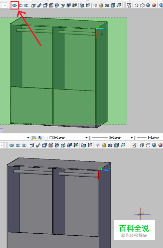
Task: Click the red-boxed Union icon
Action: point(15,6)
